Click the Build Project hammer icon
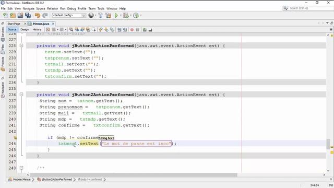 (x=100, y=15)
